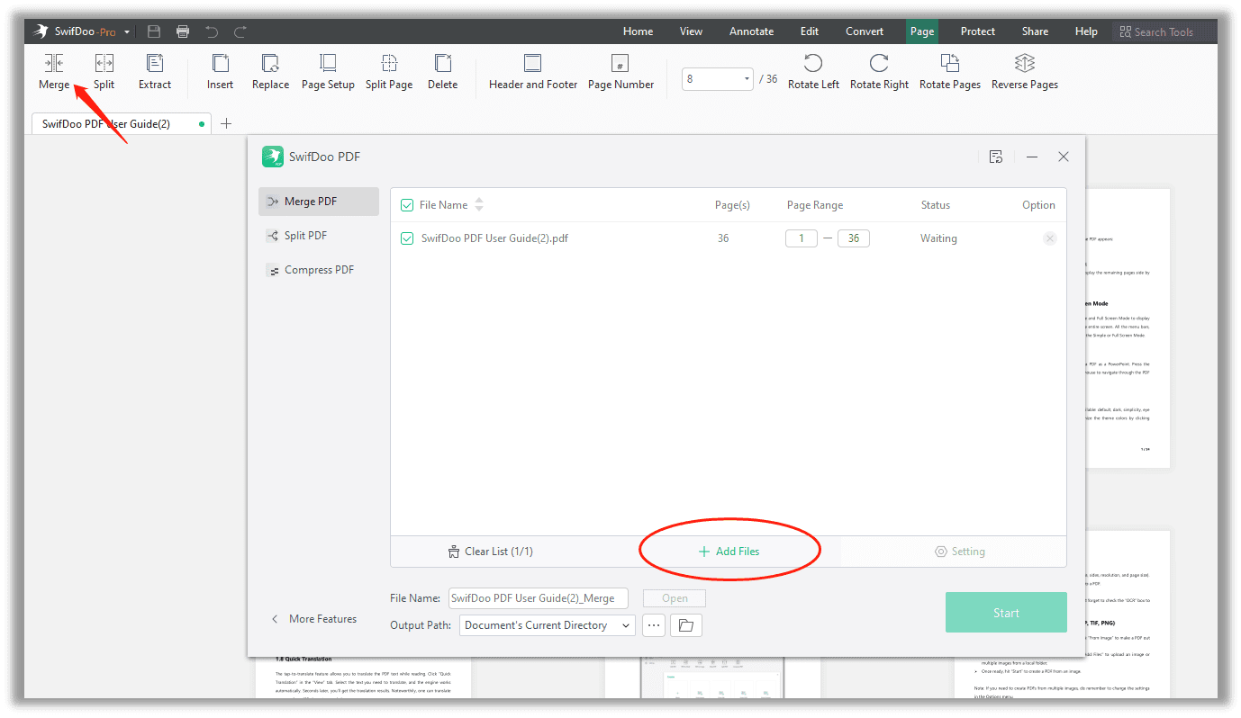Open the output folder icon button
Image resolution: width=1241 pixels, height=718 pixels.
(686, 625)
